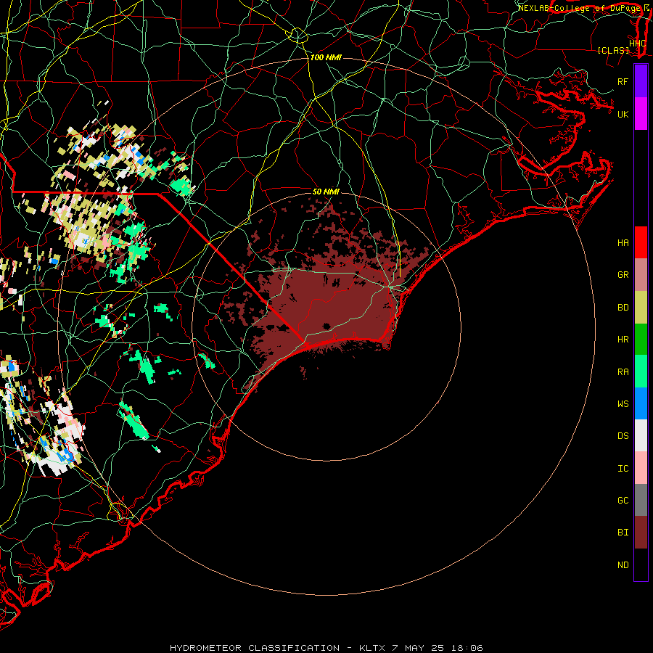Screen dimensions: 653x653
Task: Click the BI brown legend swatch
Action: coord(641,533)
